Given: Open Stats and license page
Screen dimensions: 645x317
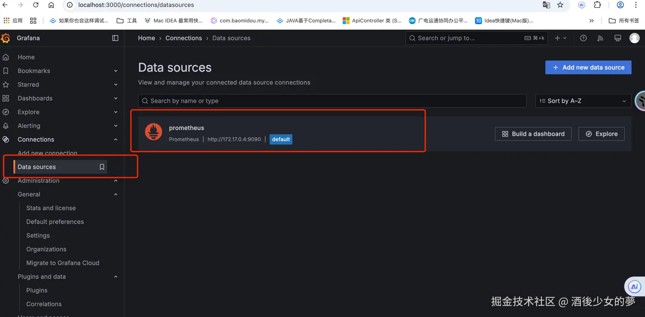Looking at the screenshot, I should pos(51,208).
